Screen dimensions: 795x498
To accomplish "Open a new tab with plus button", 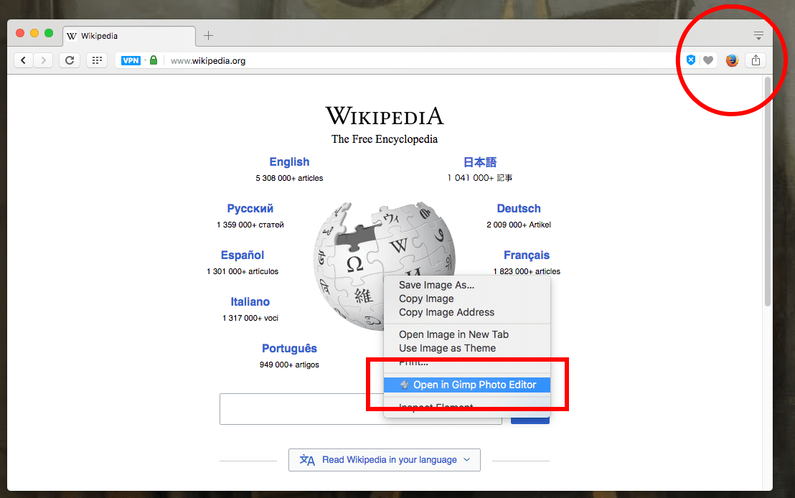I will 208,35.
